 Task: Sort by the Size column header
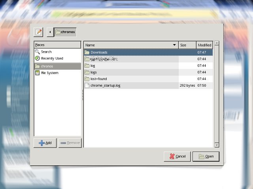pyautogui.click(x=187, y=45)
